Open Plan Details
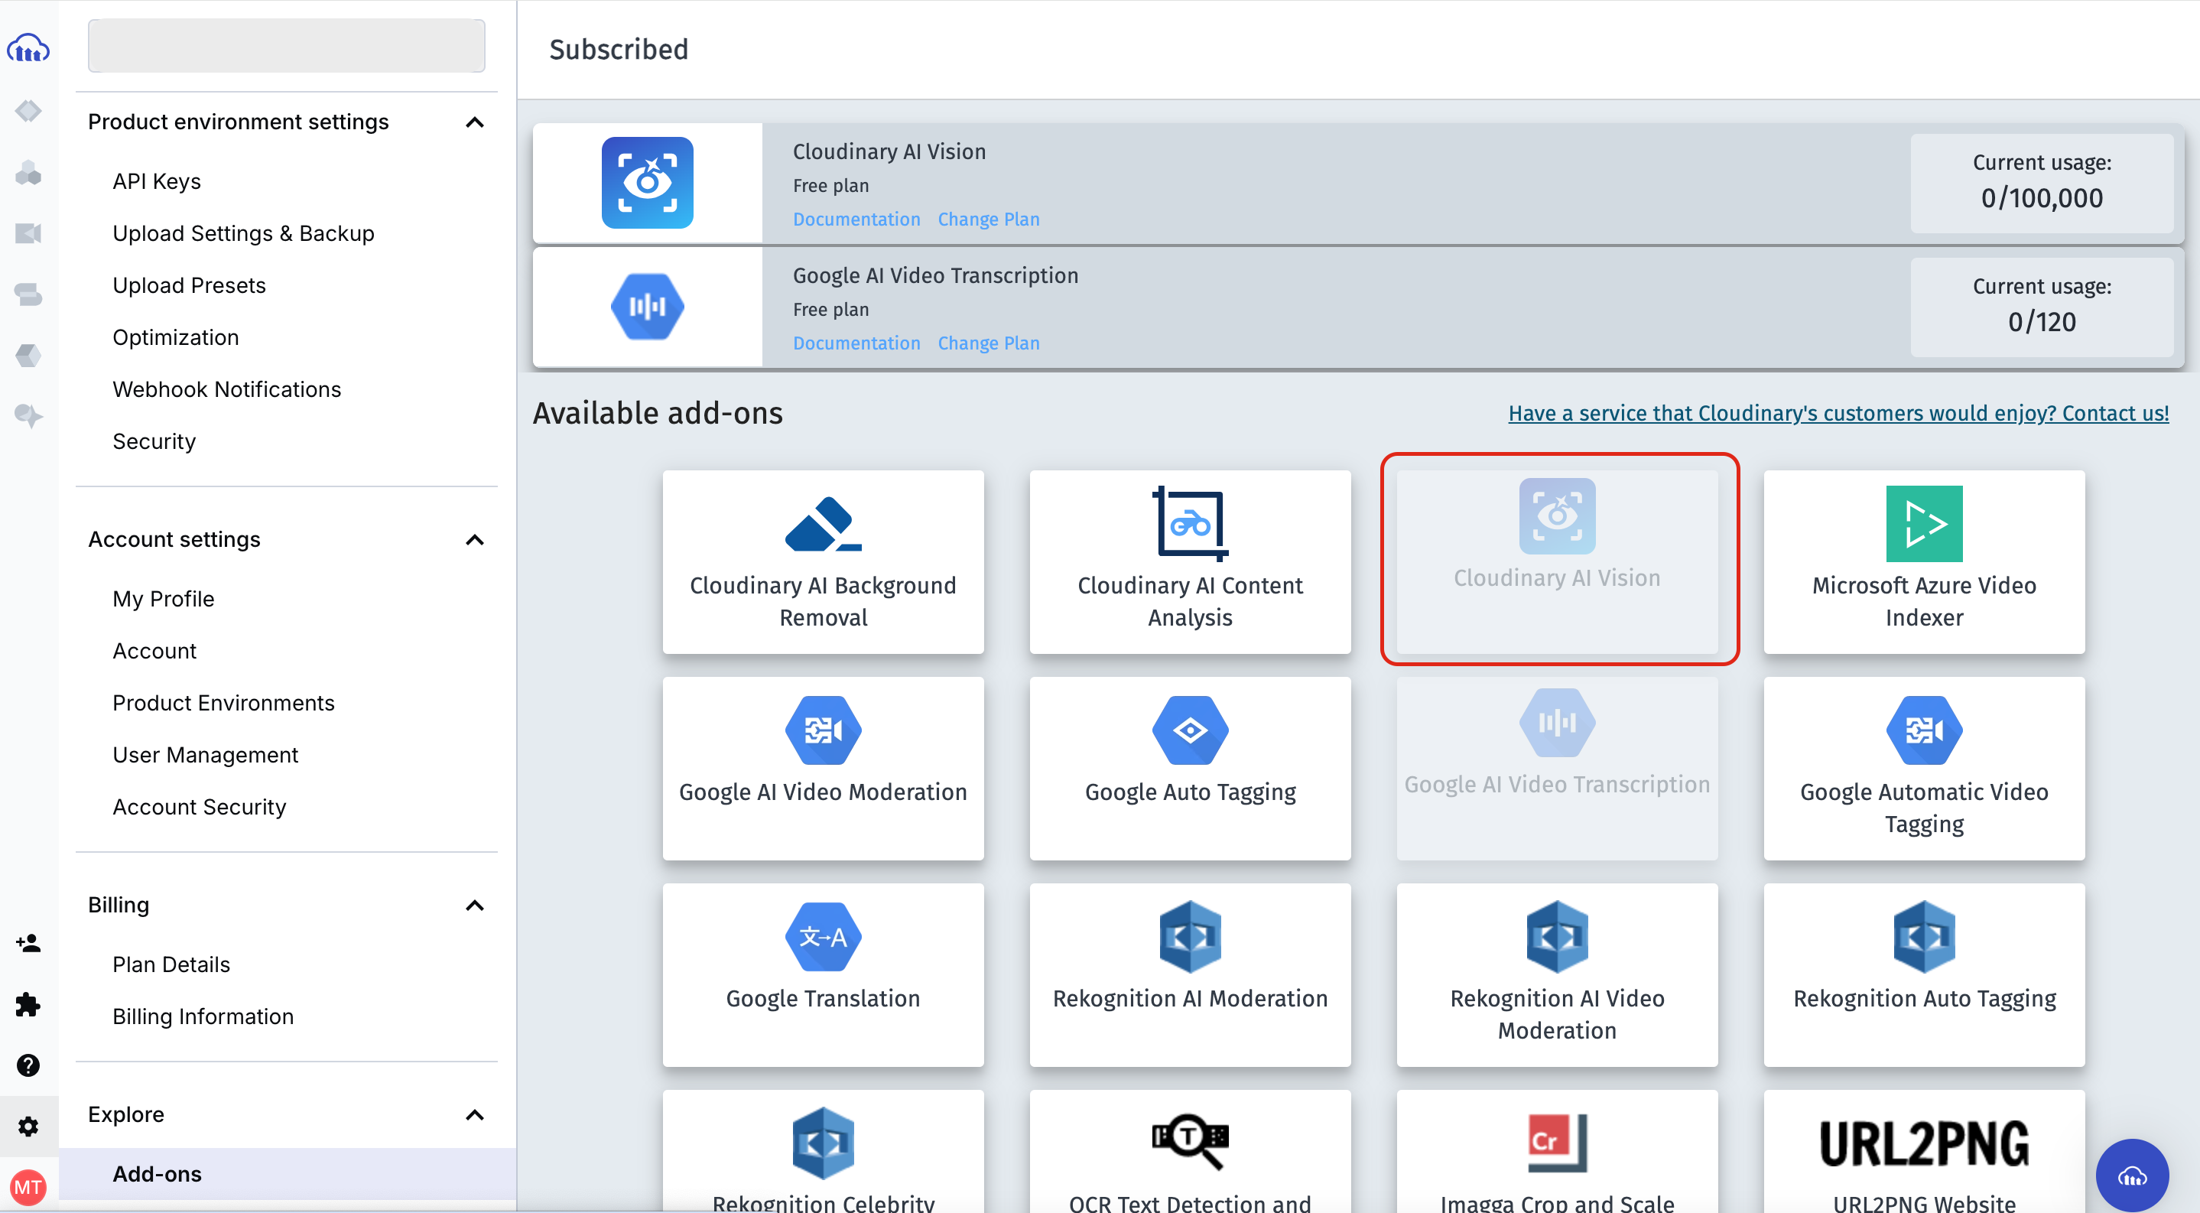This screenshot has height=1213, width=2200. 171,964
